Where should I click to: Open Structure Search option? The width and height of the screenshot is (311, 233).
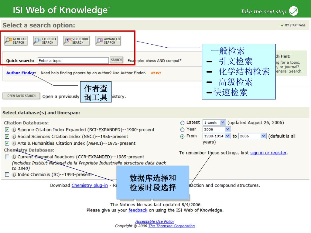tap(77, 41)
